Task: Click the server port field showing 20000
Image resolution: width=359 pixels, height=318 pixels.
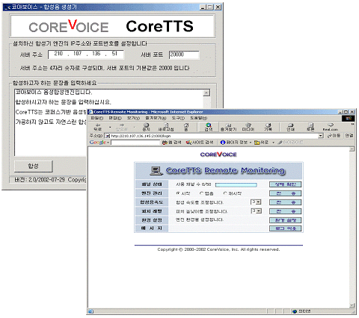Action: click(x=184, y=54)
